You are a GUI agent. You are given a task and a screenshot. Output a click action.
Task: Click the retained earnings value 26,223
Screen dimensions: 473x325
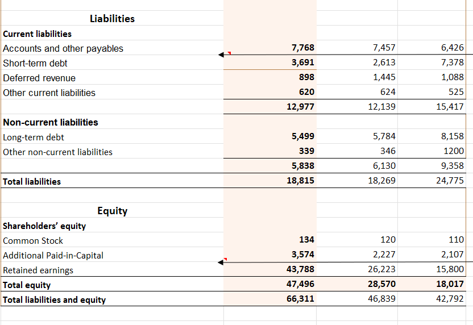coord(357,269)
